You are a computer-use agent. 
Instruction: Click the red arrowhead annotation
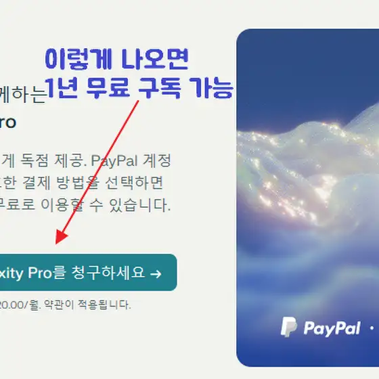pos(62,236)
